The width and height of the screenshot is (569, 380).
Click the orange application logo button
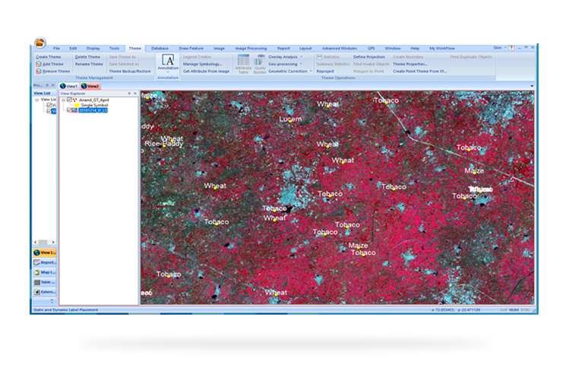40,43
